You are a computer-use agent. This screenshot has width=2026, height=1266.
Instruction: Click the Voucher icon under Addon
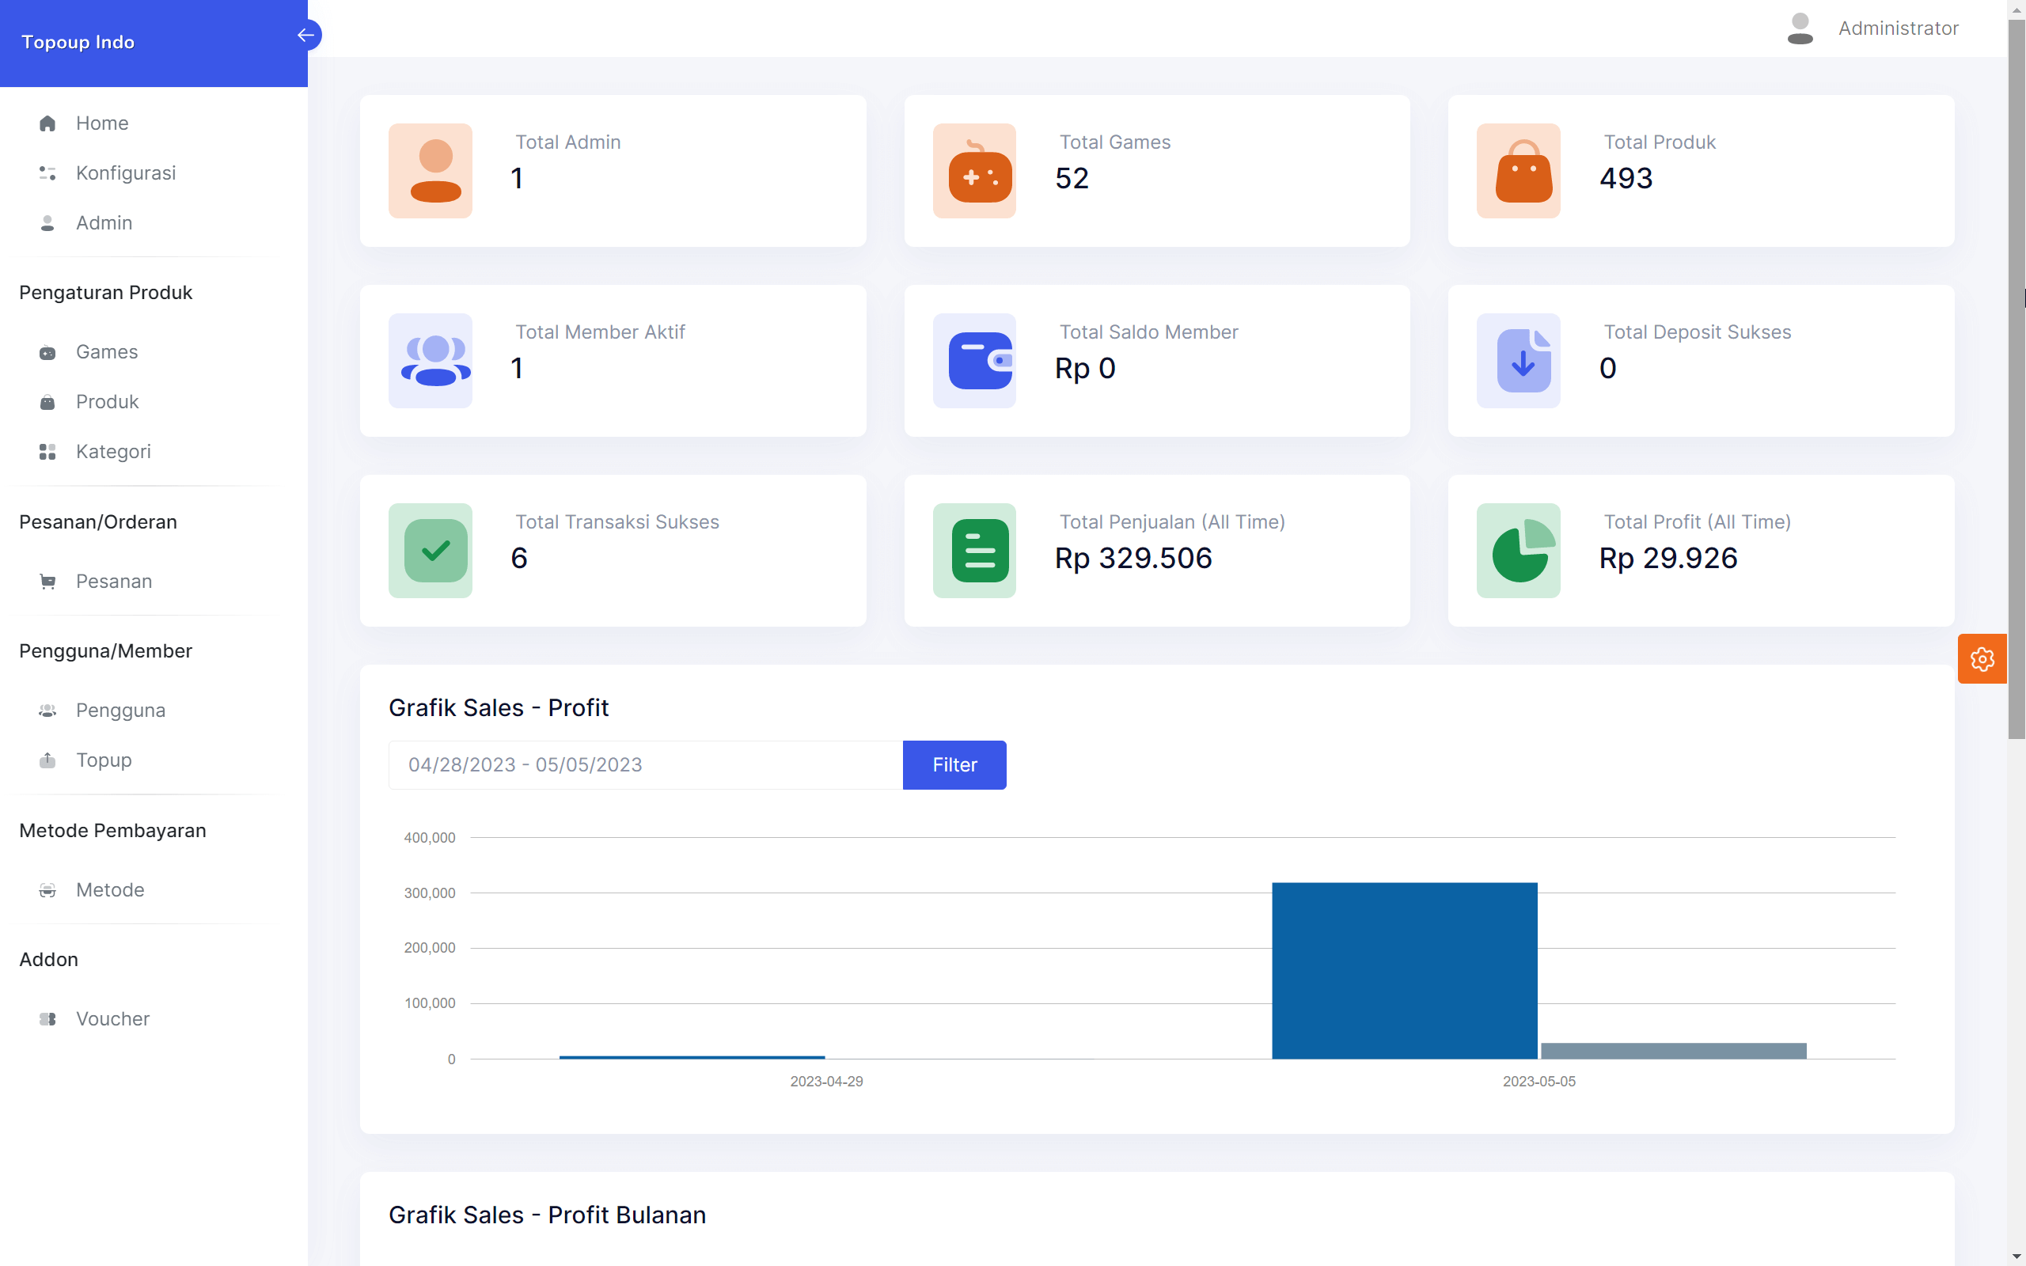point(47,1019)
